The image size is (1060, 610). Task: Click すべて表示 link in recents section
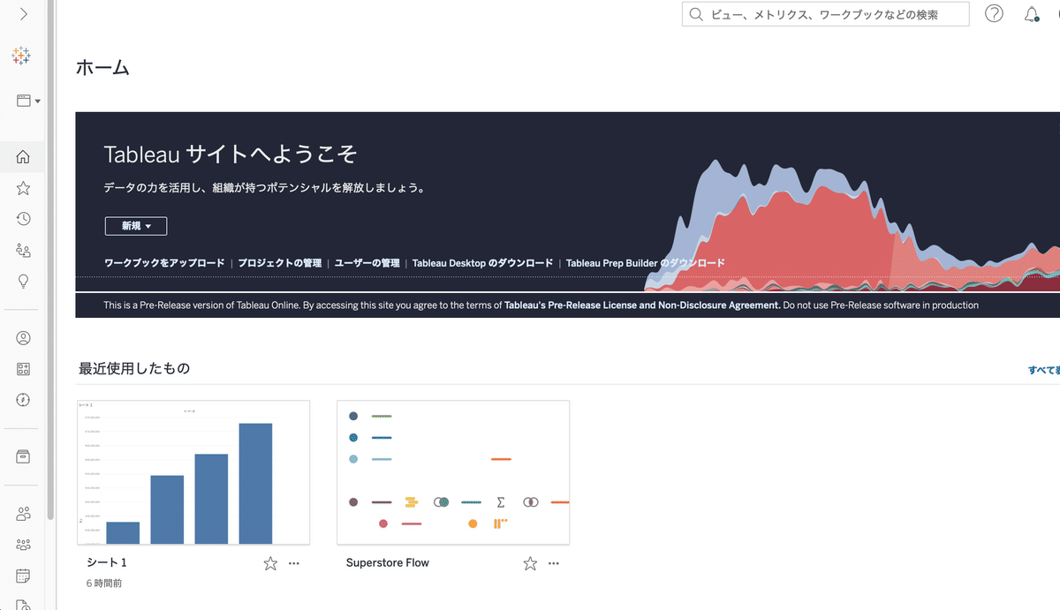pyautogui.click(x=1044, y=371)
